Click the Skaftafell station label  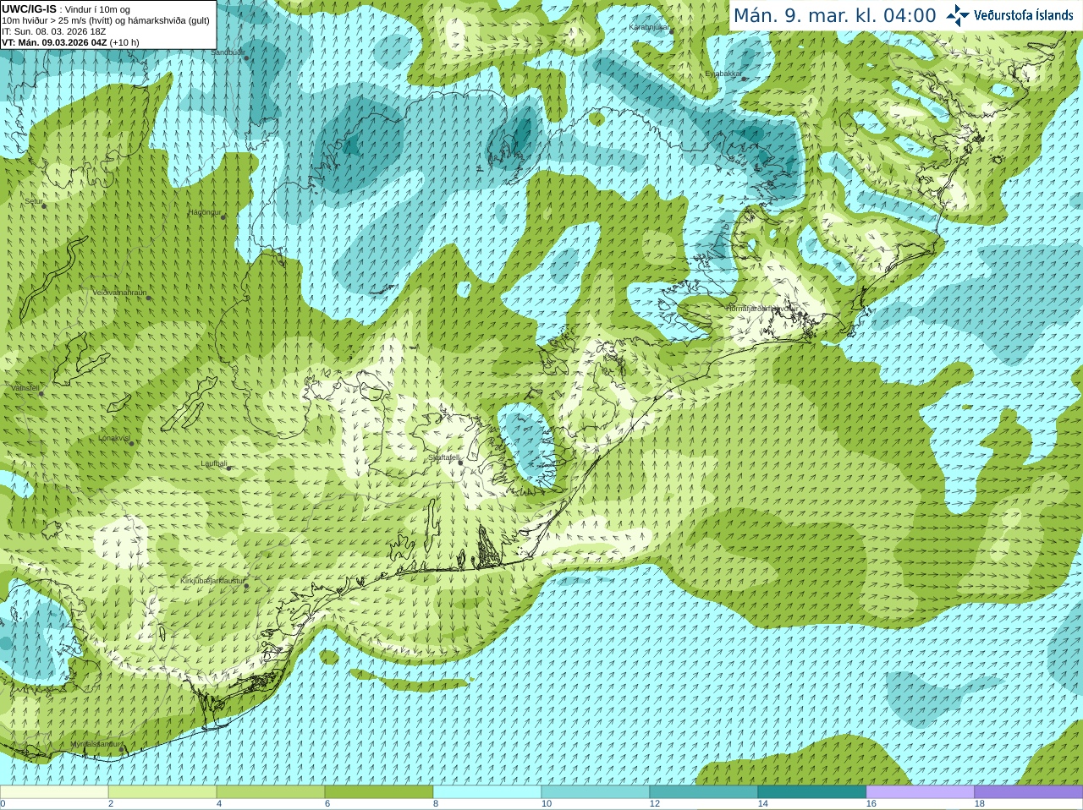coord(443,457)
